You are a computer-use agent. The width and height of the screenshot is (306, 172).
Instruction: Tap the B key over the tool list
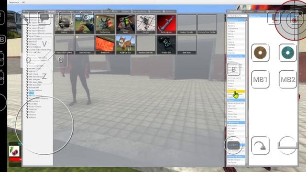pyautogui.click(x=234, y=69)
